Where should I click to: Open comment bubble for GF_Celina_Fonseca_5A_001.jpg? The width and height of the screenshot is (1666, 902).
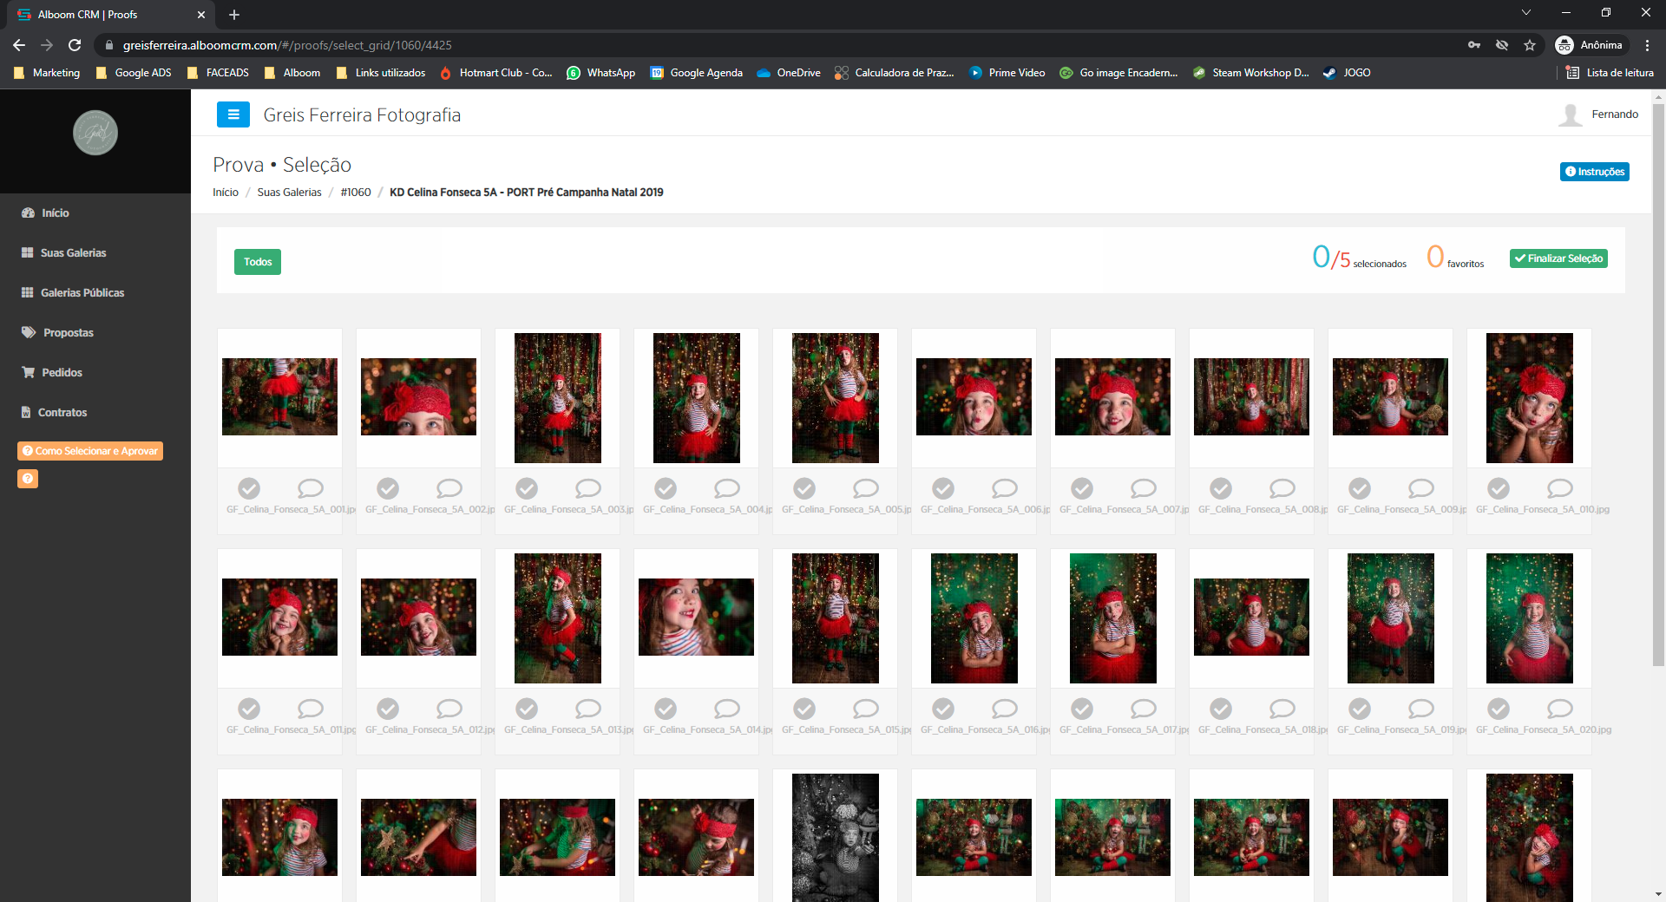click(310, 488)
